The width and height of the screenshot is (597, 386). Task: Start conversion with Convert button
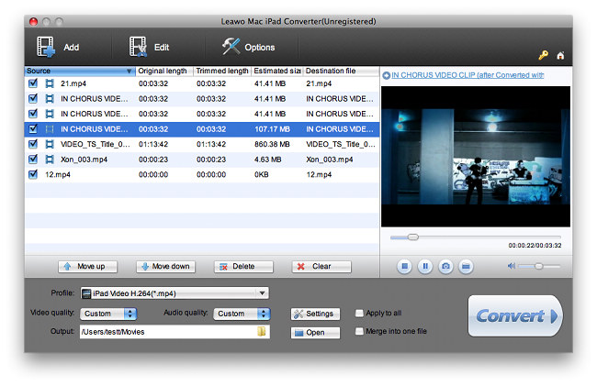[x=515, y=315]
